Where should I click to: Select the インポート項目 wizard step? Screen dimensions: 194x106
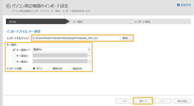[159, 22]
